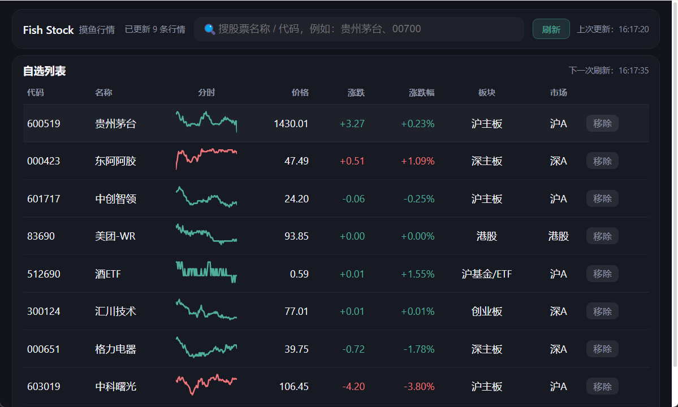The height and width of the screenshot is (407, 678).
Task: Remove 美团-WR from the list
Action: 602,236
